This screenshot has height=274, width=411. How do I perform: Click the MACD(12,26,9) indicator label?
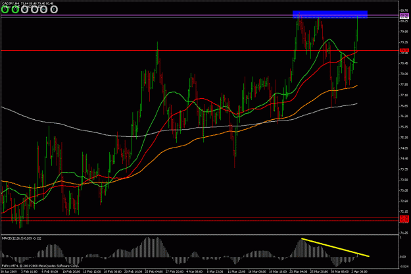[x=22, y=238]
